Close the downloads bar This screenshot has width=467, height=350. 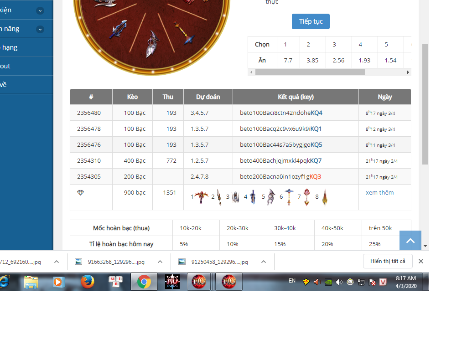pyautogui.click(x=421, y=261)
